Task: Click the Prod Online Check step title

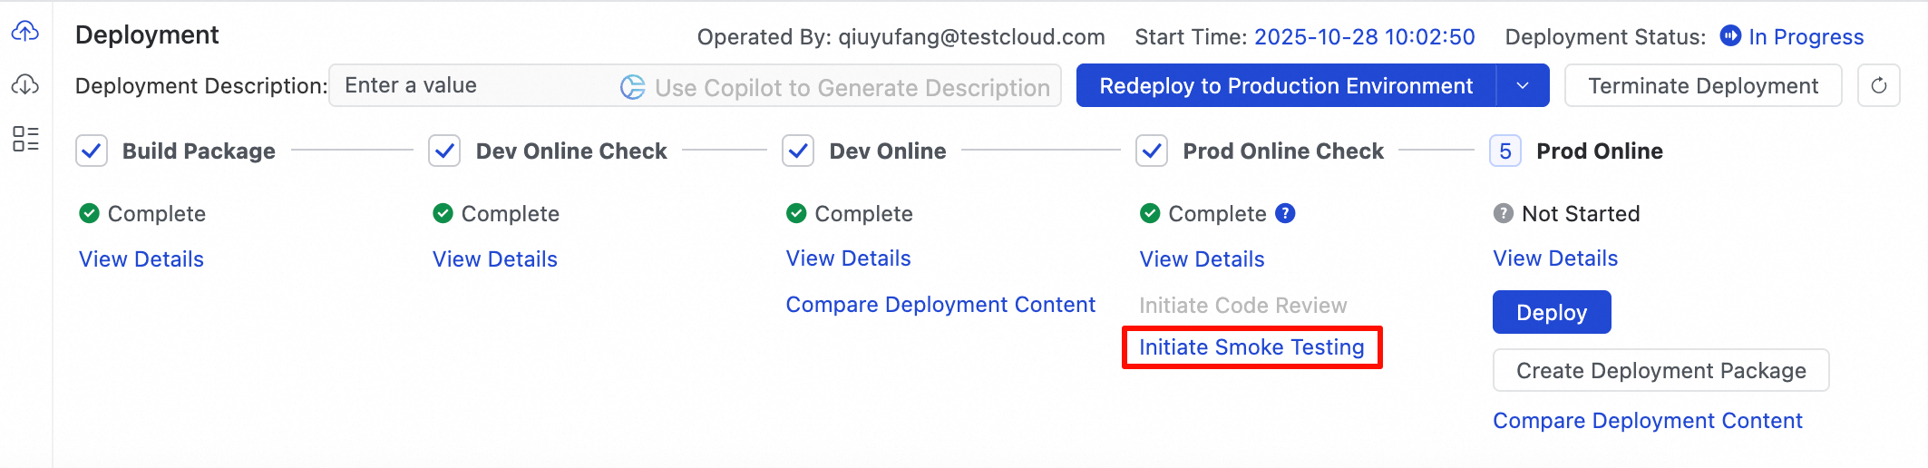Action: click(x=1283, y=151)
